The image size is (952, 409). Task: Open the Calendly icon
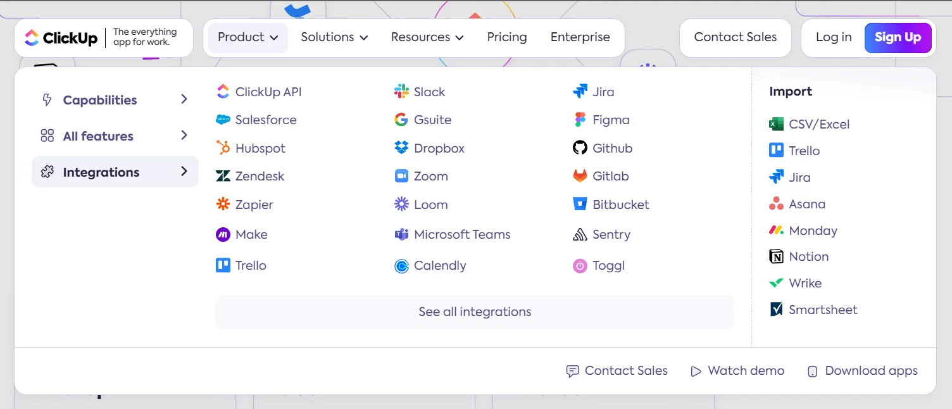401,265
